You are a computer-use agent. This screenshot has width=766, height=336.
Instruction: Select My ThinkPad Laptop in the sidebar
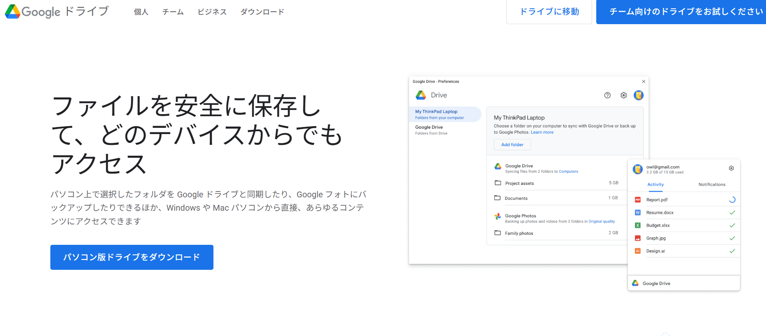[445, 114]
